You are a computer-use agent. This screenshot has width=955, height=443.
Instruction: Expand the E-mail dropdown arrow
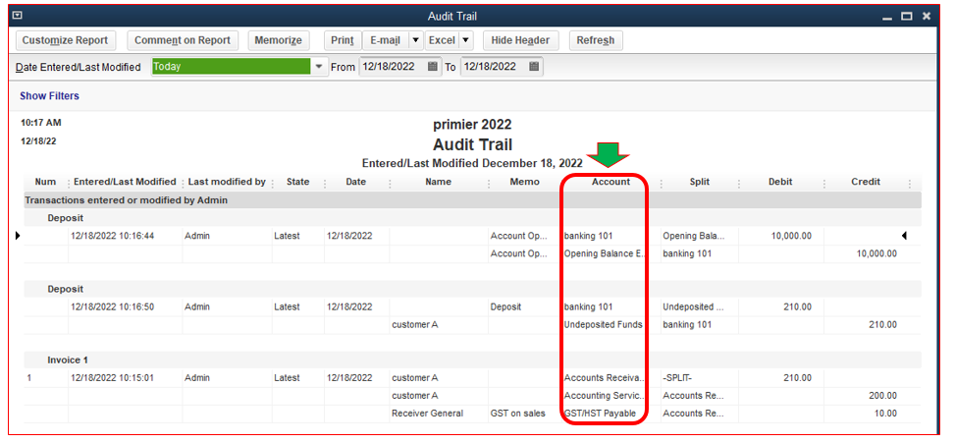(415, 41)
